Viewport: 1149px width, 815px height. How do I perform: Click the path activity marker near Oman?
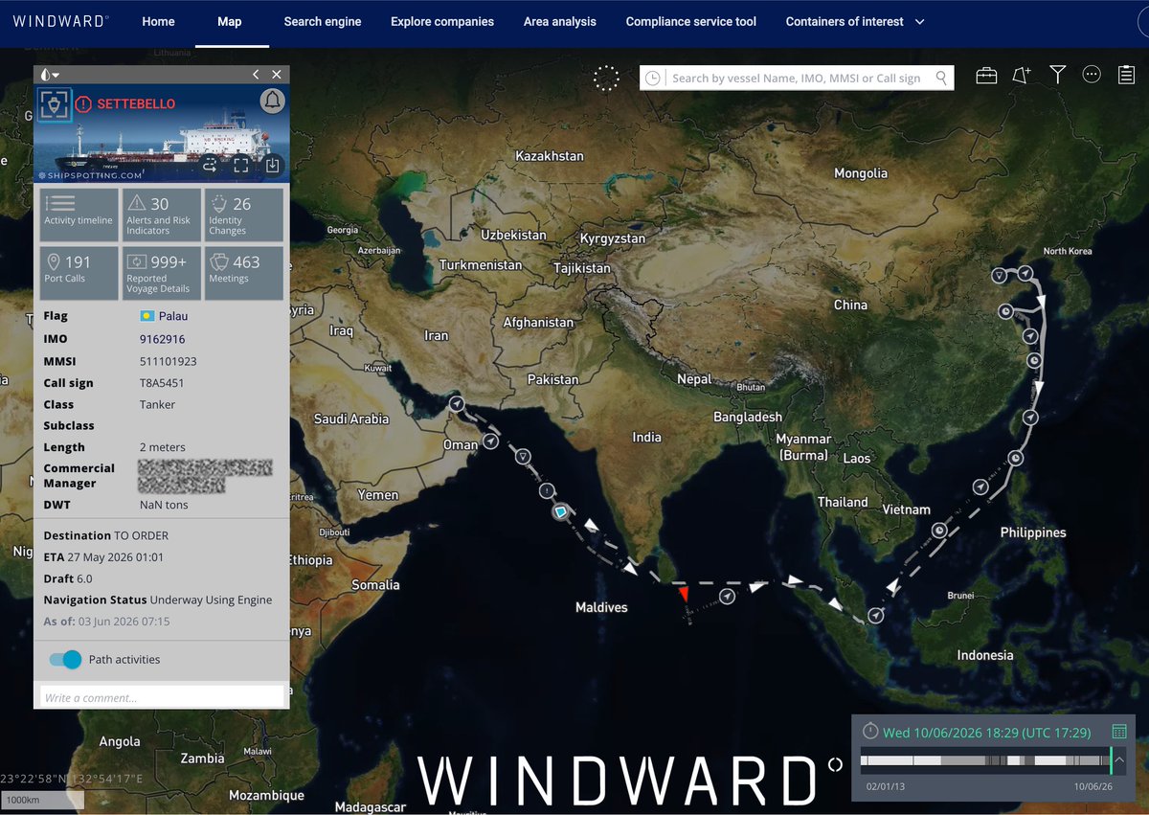tap(490, 441)
